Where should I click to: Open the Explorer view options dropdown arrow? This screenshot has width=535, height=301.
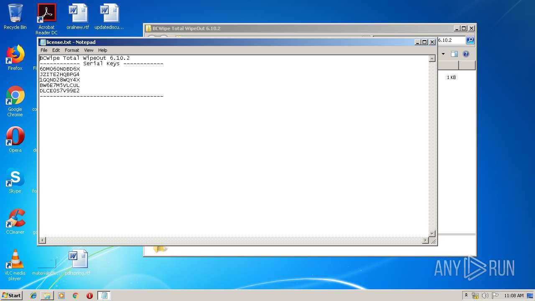(x=443, y=54)
